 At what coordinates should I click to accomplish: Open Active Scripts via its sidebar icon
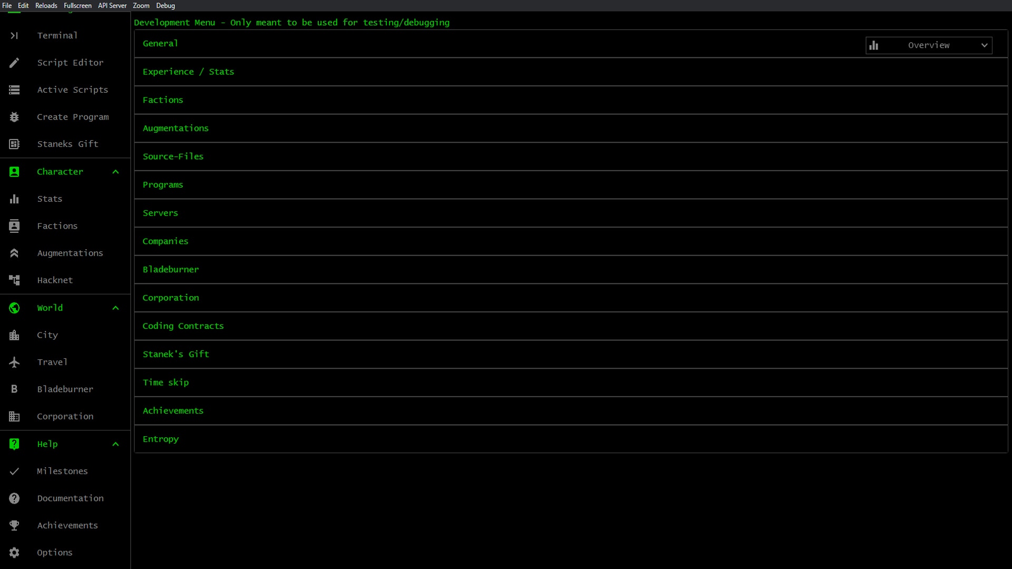pyautogui.click(x=14, y=90)
